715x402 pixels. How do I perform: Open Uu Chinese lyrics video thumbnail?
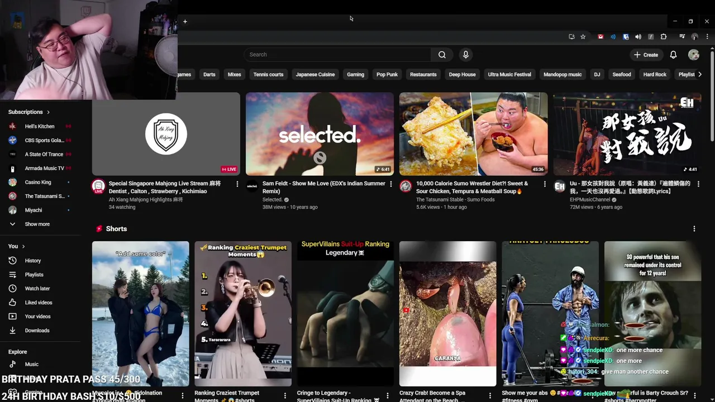[627, 134]
